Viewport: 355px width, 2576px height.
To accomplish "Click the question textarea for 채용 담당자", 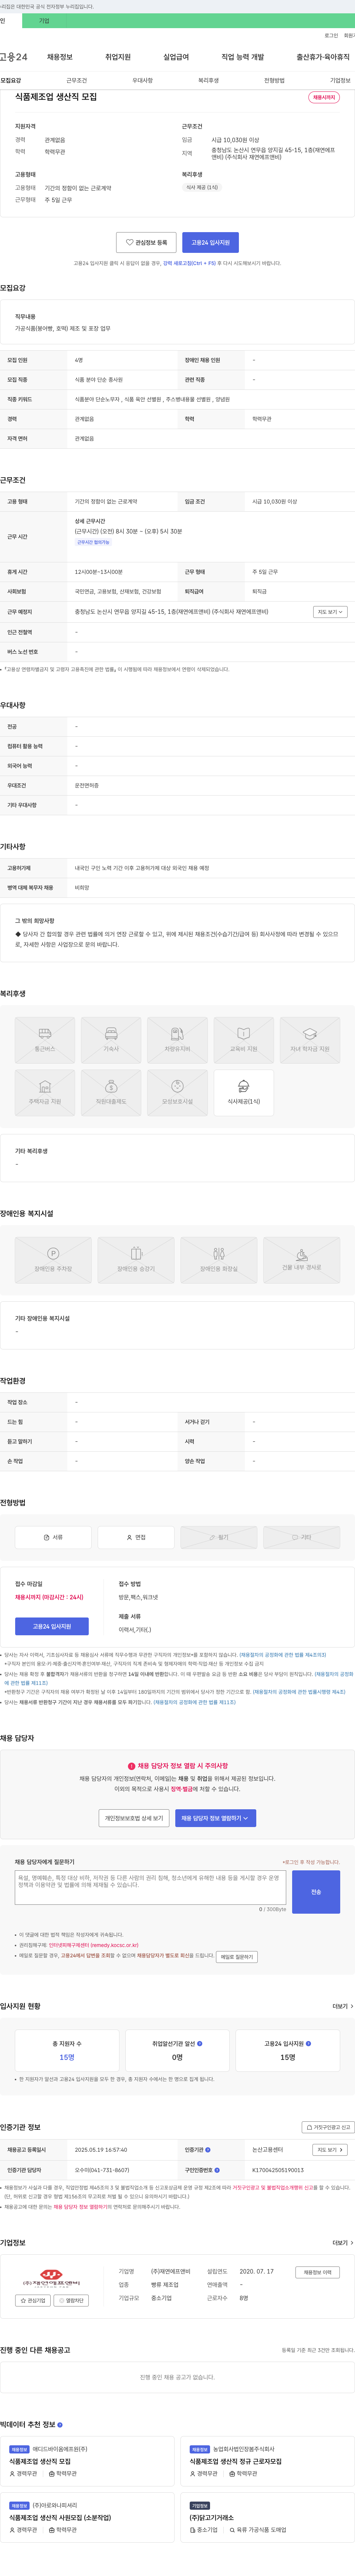I will [x=150, y=1888].
